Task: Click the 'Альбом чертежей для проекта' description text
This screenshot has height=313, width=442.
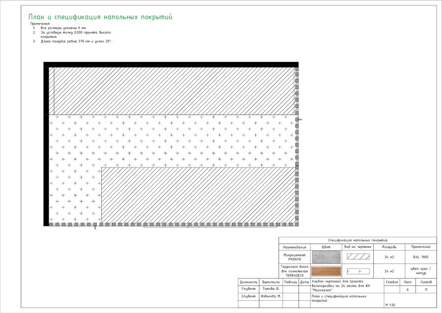Action: tap(341, 285)
